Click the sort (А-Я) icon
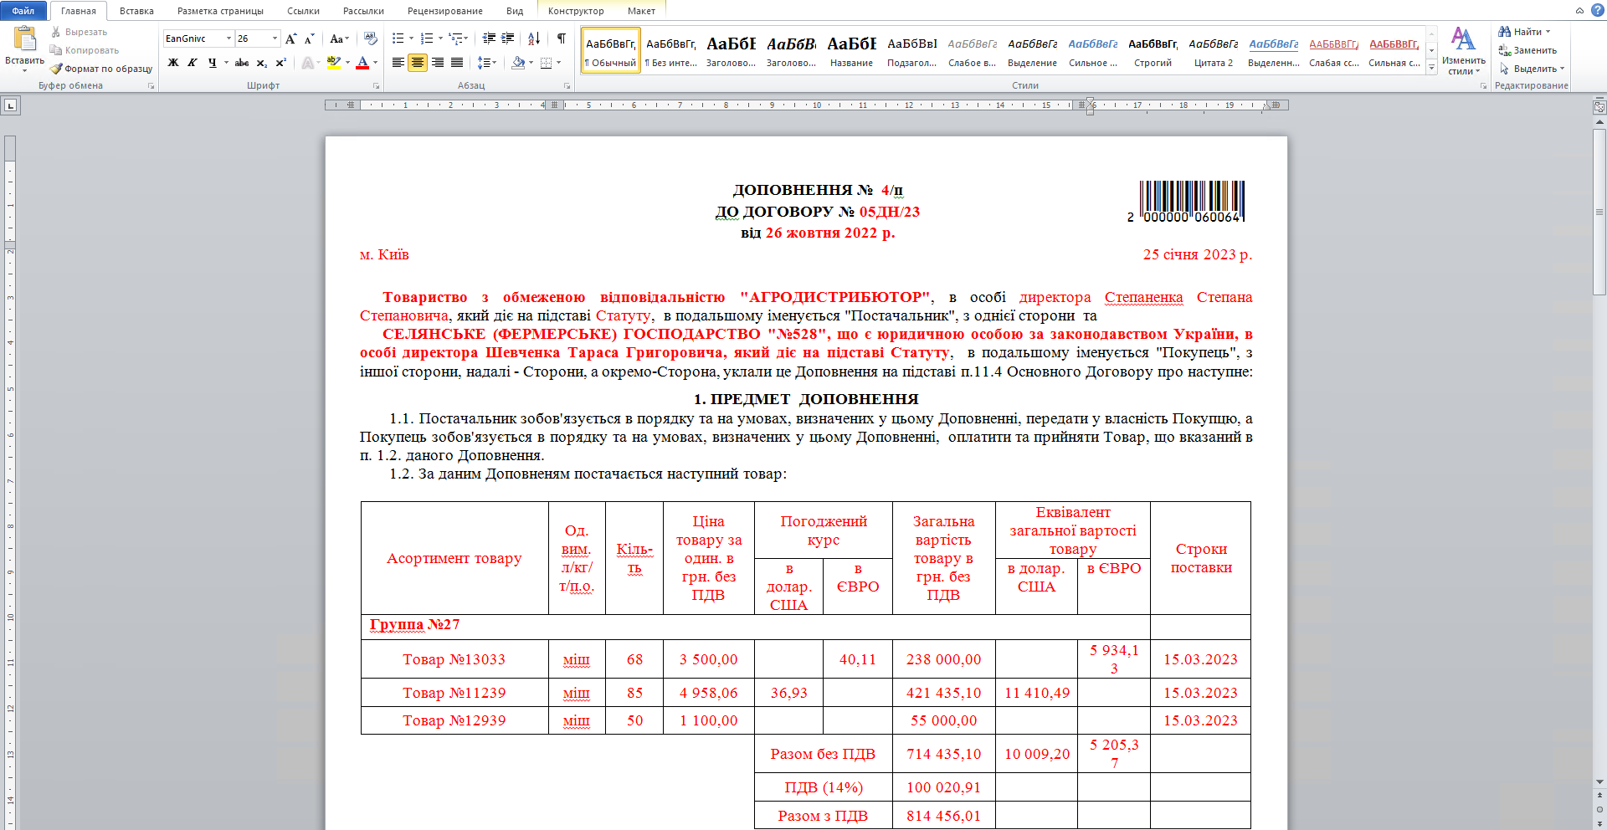1607x830 pixels. tap(534, 38)
